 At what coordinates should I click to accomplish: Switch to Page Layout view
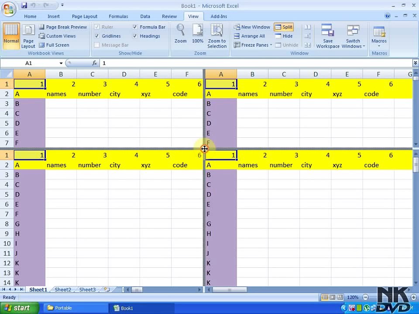(28, 36)
